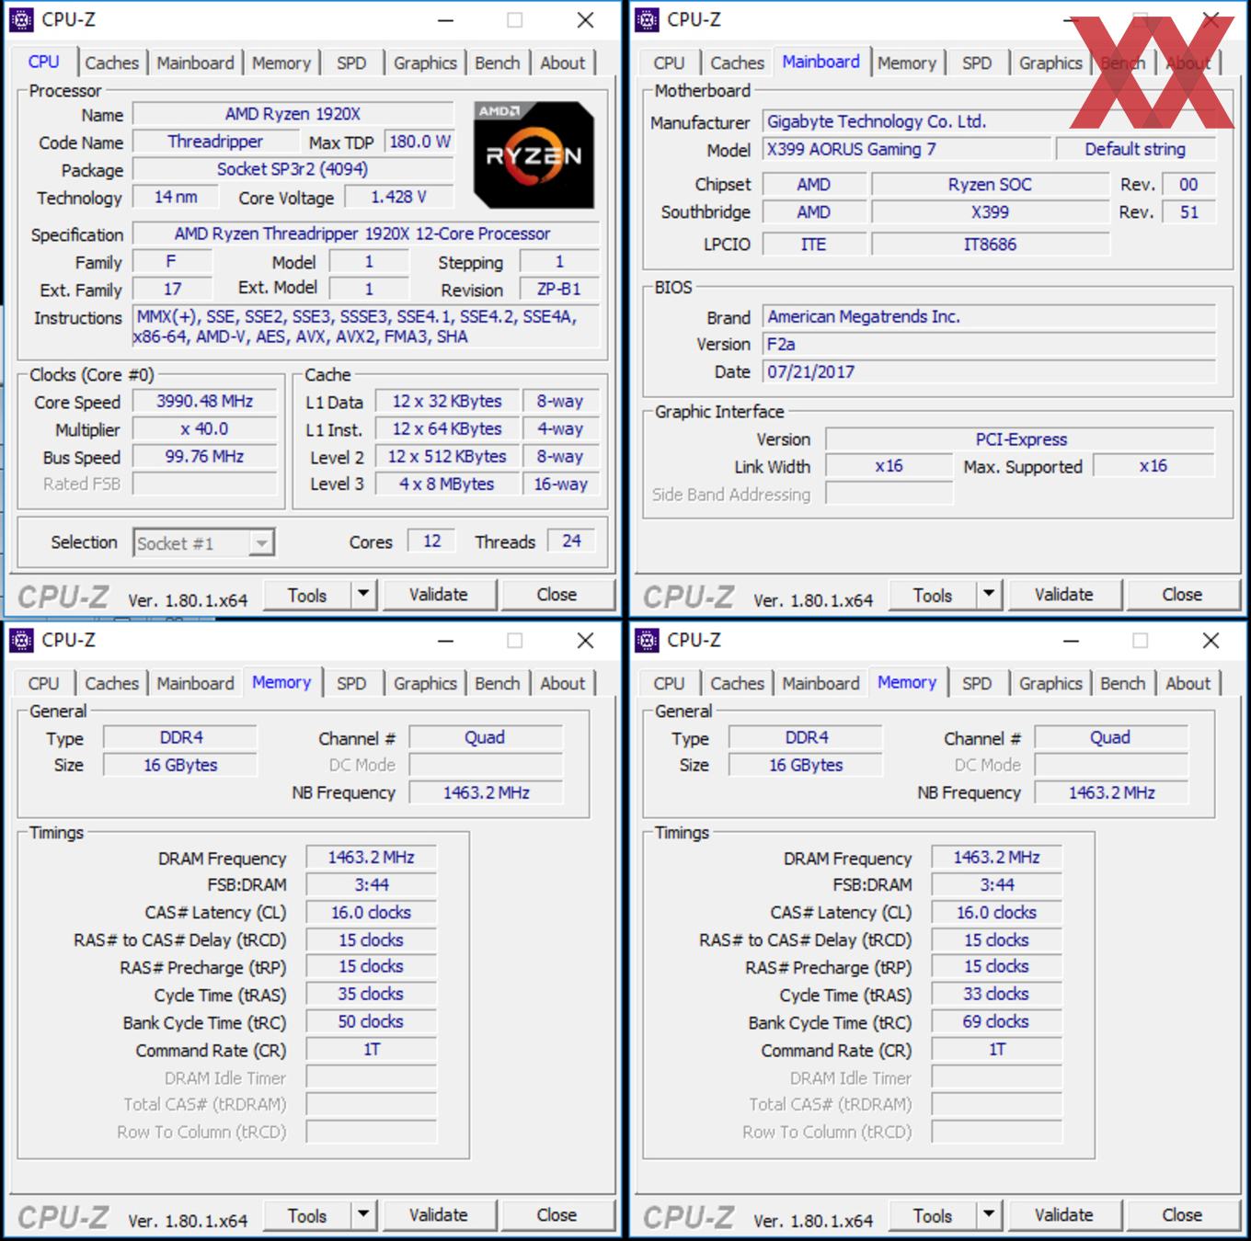Open About tab in top-left CPU window

[x=562, y=63]
